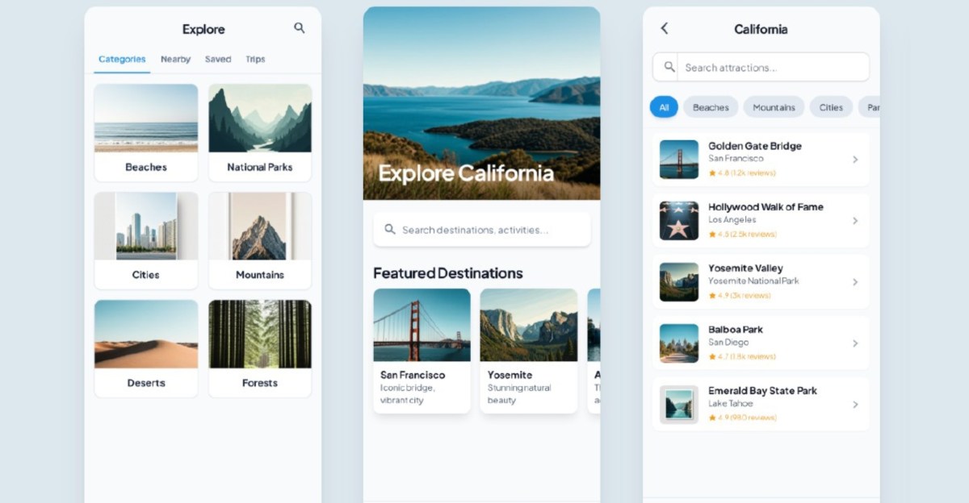This screenshot has width=969, height=503.
Task: Select the Emerald Bay State Park thumbnail
Action: 678,405
